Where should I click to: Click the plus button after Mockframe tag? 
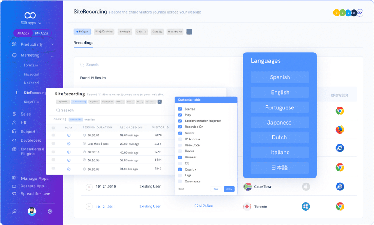pos(189,32)
